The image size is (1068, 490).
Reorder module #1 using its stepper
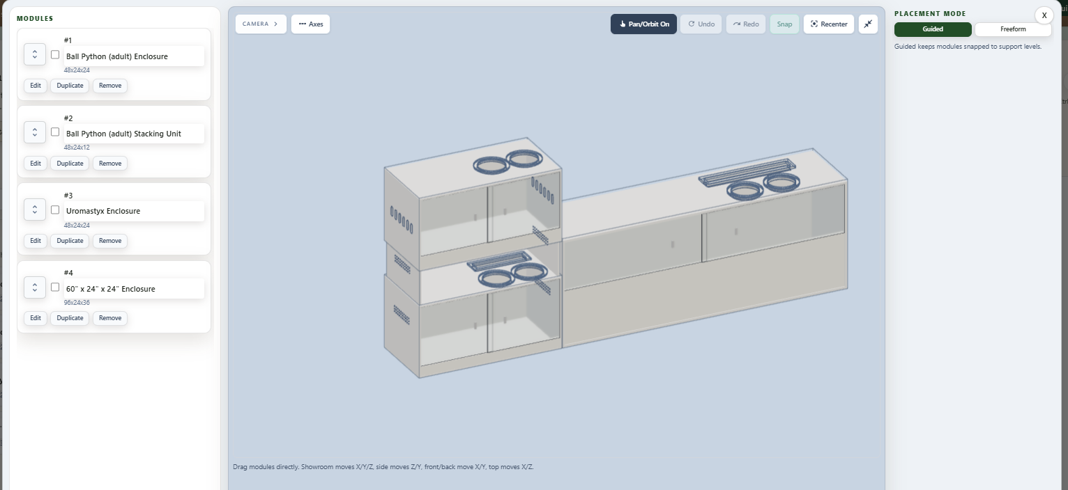tap(35, 54)
